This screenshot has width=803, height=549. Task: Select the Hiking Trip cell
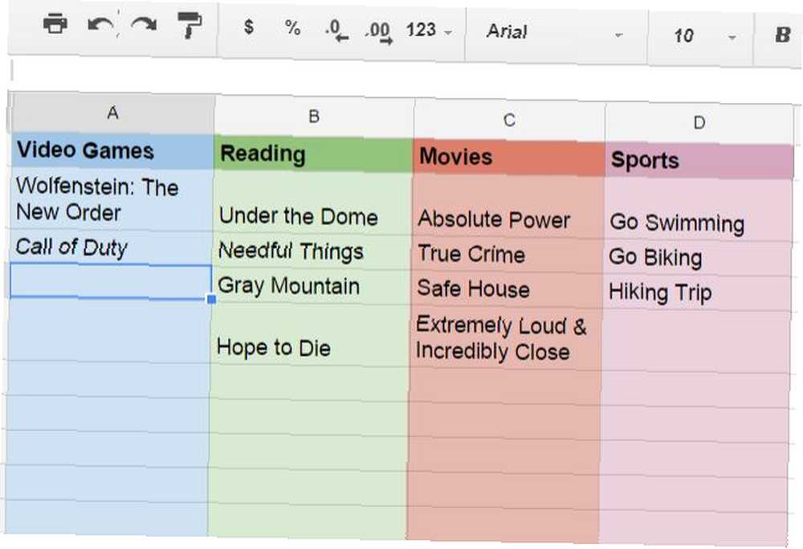pos(697,293)
